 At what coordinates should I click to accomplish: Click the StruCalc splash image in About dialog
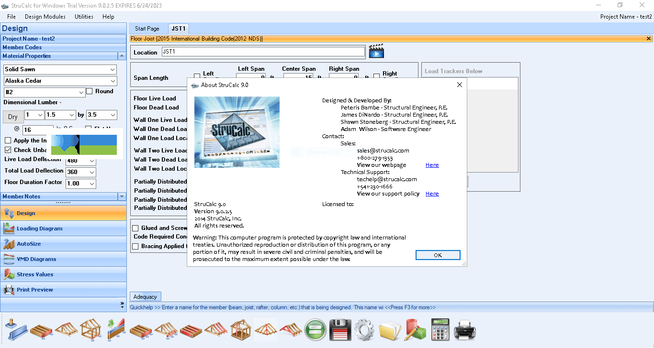click(237, 132)
